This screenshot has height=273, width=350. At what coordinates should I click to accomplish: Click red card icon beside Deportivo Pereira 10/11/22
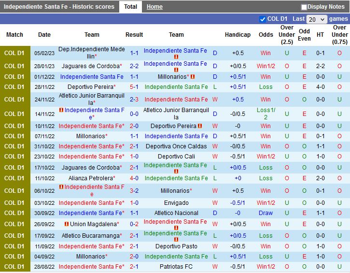pos(200,126)
